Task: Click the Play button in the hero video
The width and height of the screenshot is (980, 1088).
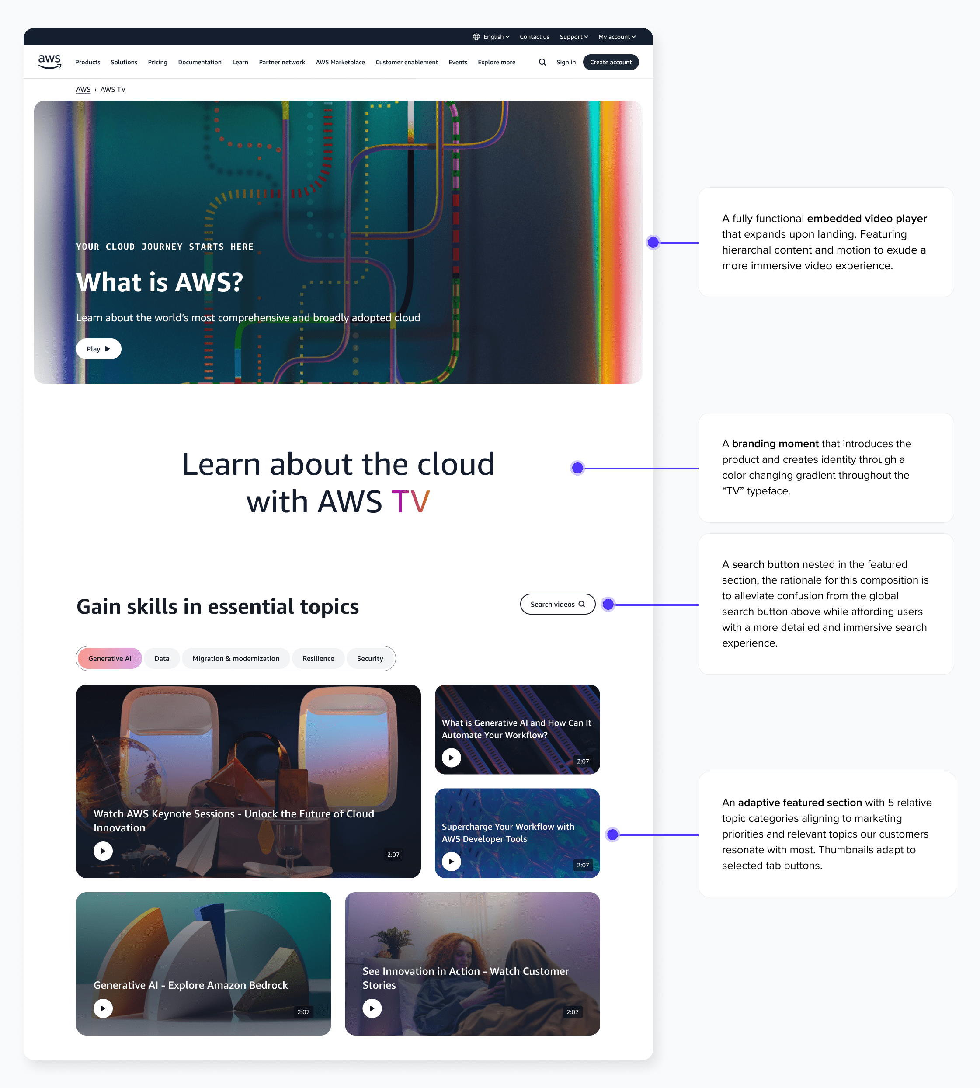Action: pyautogui.click(x=98, y=349)
